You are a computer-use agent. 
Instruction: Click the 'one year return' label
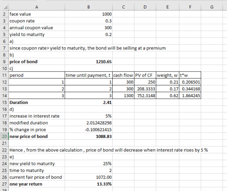tap(37, 184)
